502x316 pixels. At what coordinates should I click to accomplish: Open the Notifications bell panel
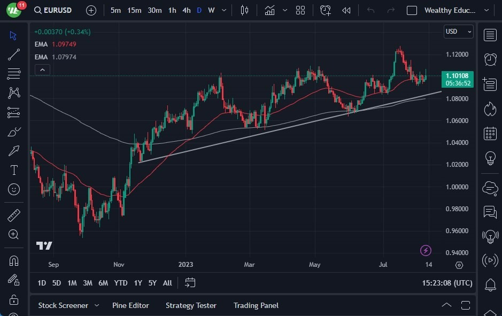[490, 286]
